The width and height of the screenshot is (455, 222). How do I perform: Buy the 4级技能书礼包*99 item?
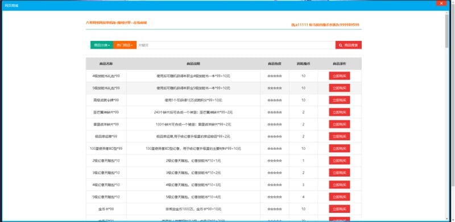pos(339,76)
